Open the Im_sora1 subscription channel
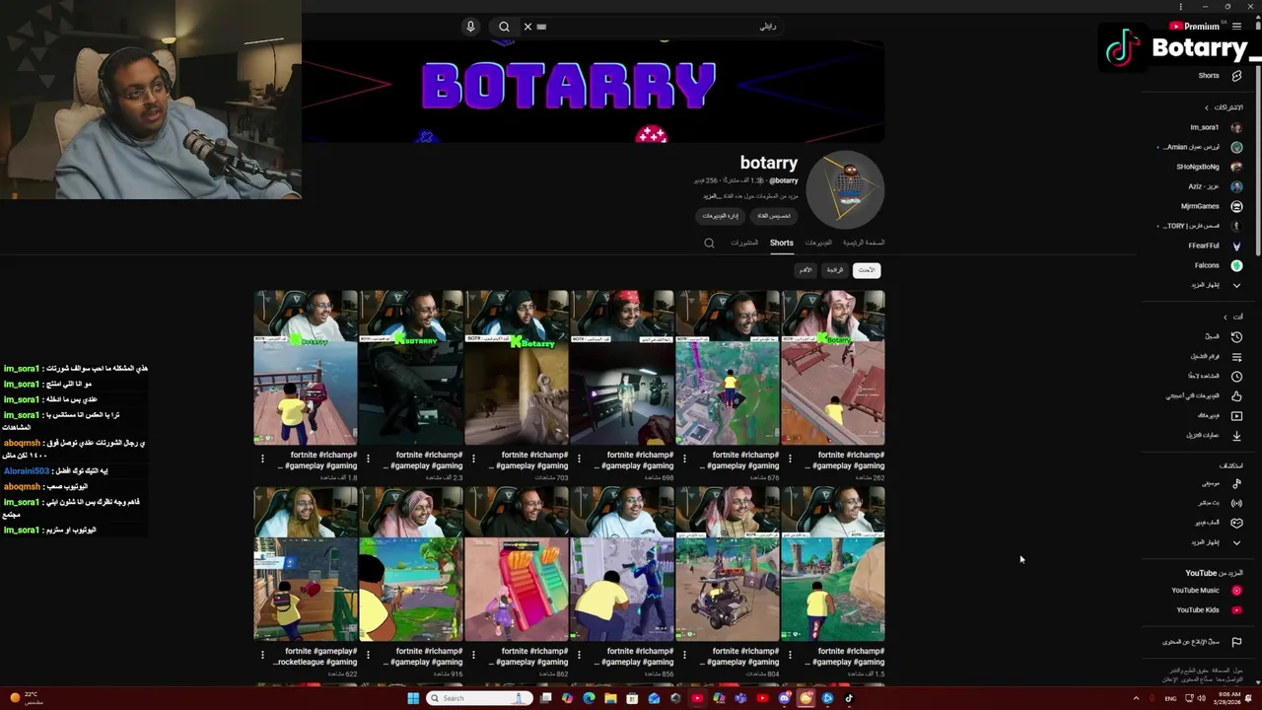Image resolution: width=1262 pixels, height=710 pixels. pyautogui.click(x=1216, y=127)
